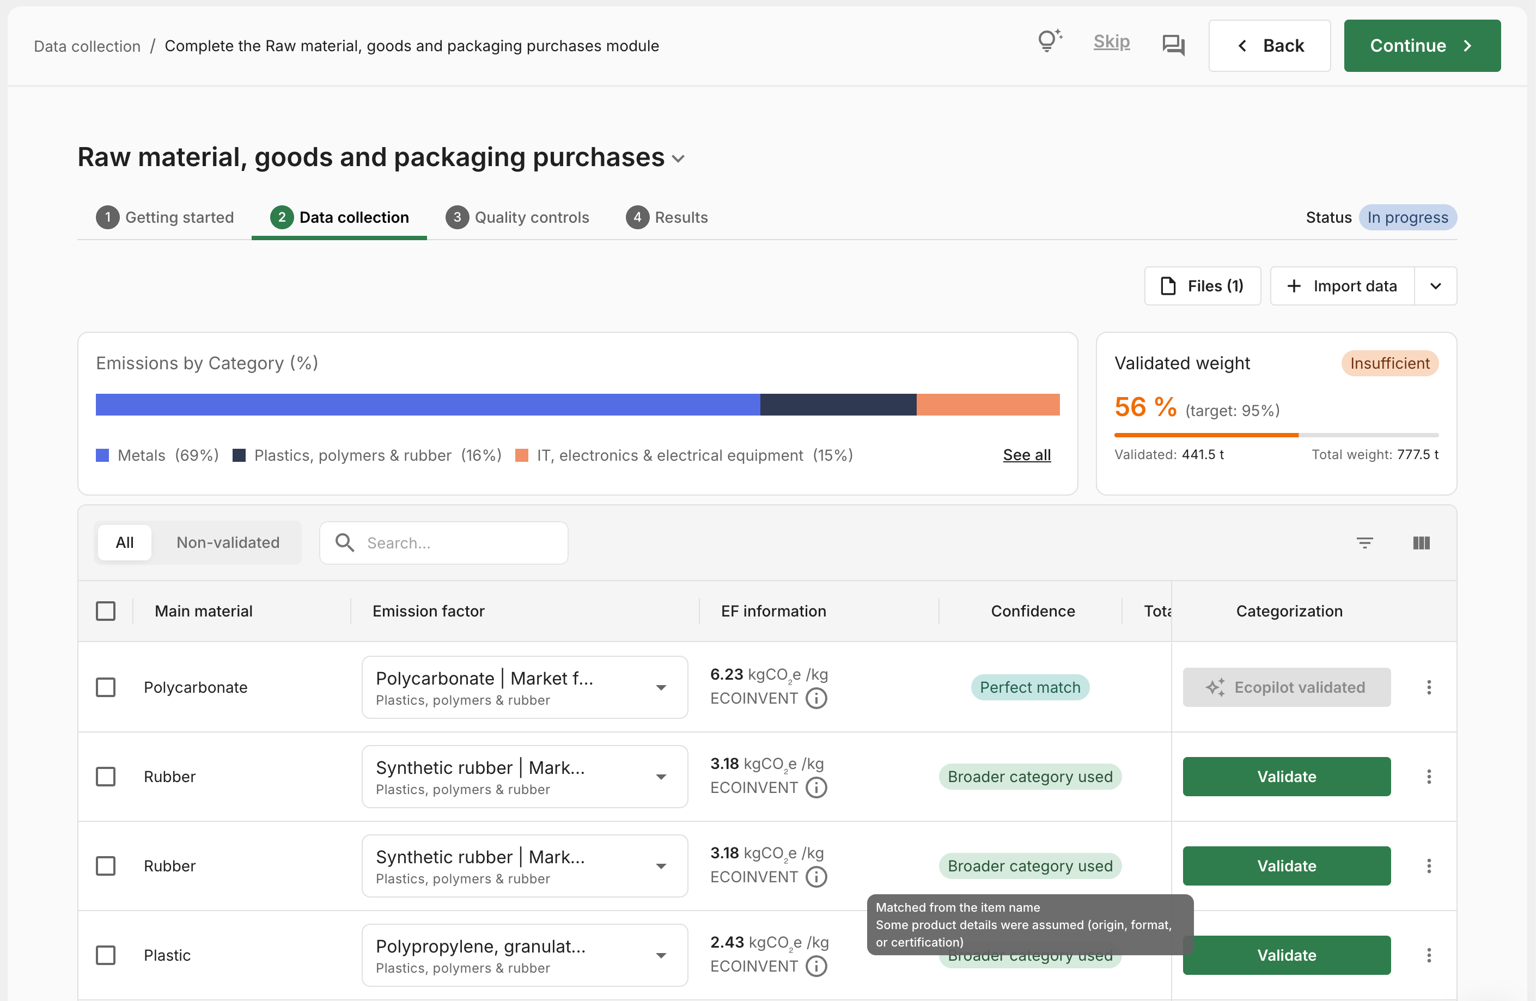
Task: Click Metals segment of emissions bar
Action: [x=428, y=405]
